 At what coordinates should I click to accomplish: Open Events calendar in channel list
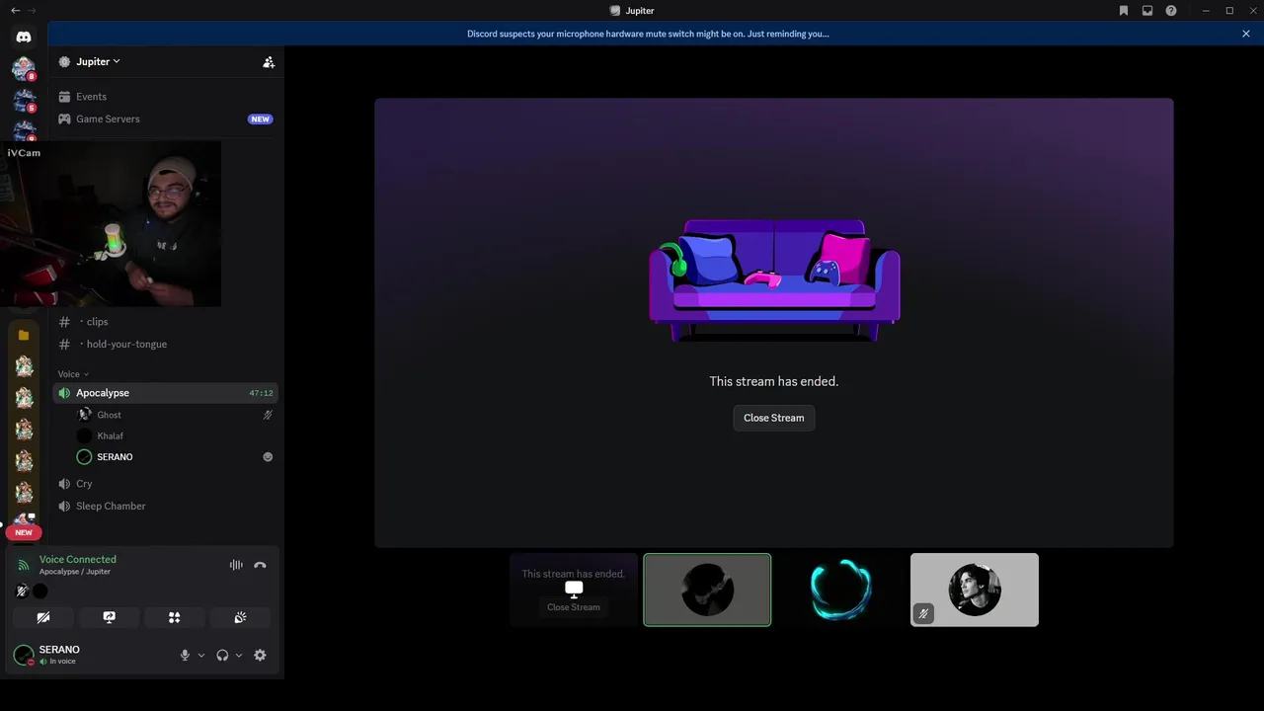coord(165,97)
